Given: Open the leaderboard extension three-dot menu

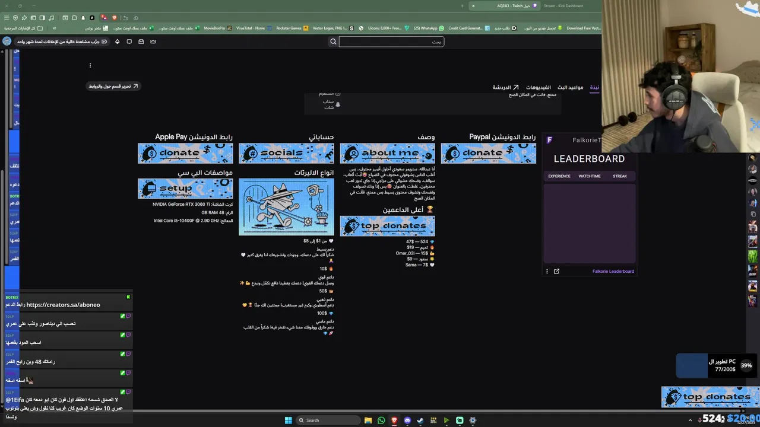Looking at the screenshot, I should pyautogui.click(x=547, y=271).
